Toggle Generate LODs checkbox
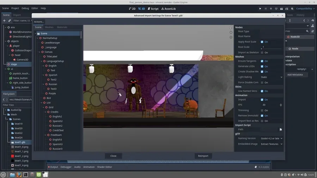This screenshot has width=317, height=178. [262, 66]
